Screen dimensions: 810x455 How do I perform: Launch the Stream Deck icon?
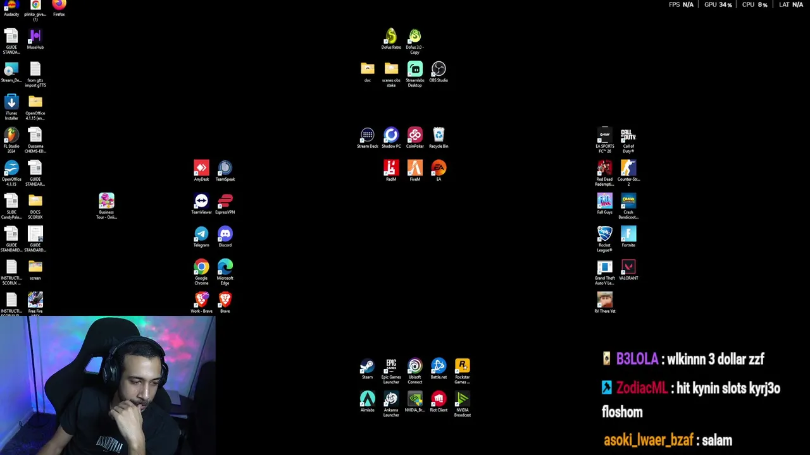click(368, 138)
